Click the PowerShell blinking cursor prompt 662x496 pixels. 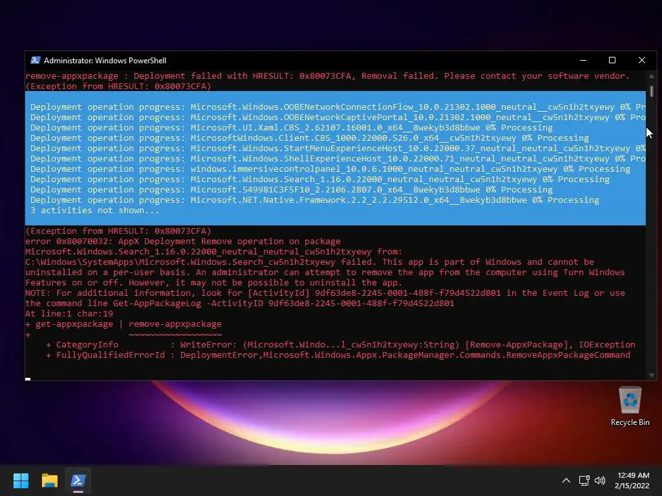click(x=28, y=378)
